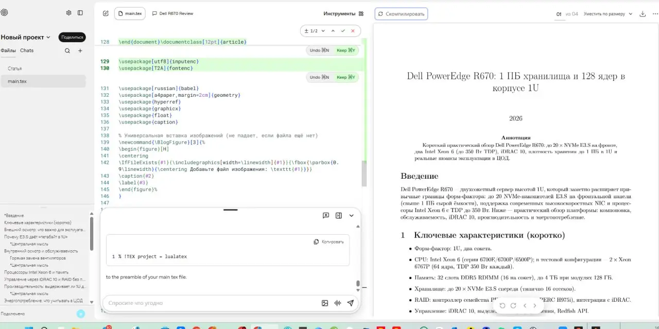Image resolution: width=659 pixels, height=329 pixels.
Task: Click the blue connection status indicator
Action: click(81, 314)
